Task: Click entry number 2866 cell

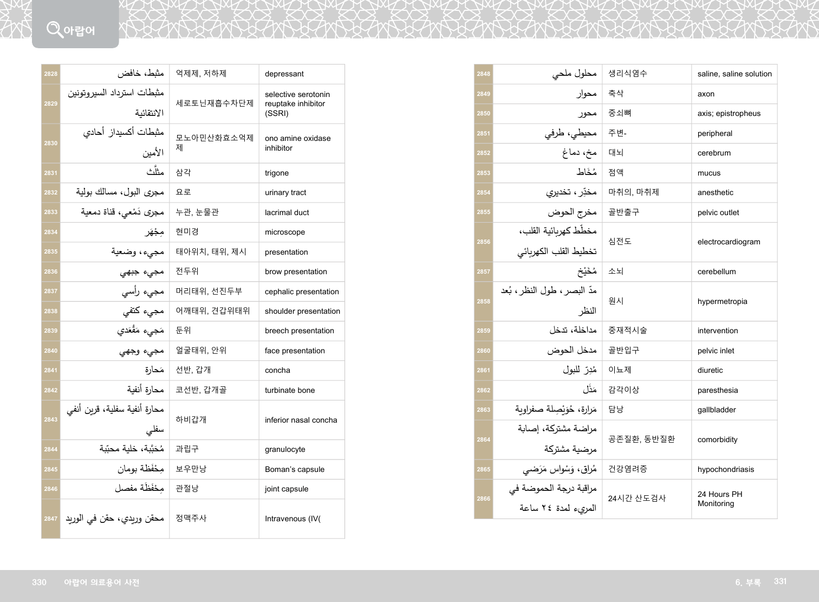Action: [x=483, y=499]
